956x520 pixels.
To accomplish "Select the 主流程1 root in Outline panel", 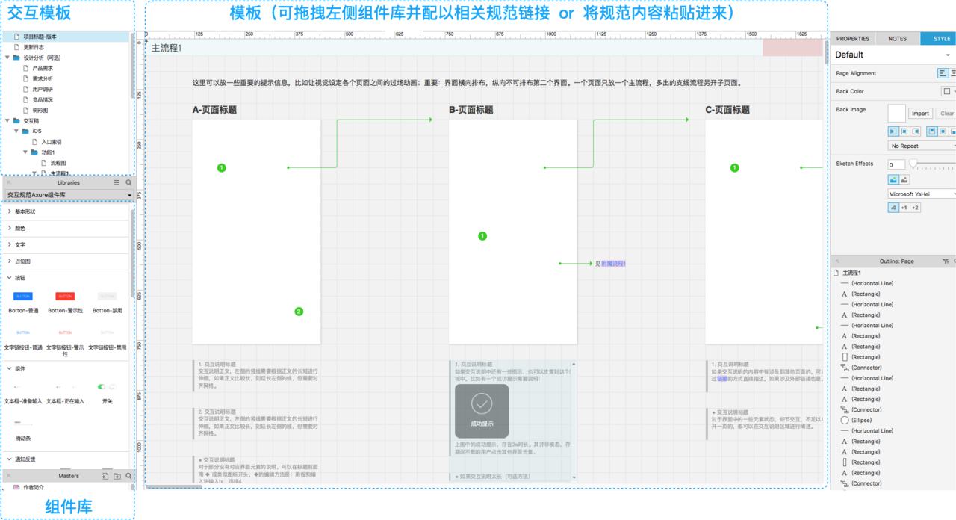I will click(x=850, y=273).
